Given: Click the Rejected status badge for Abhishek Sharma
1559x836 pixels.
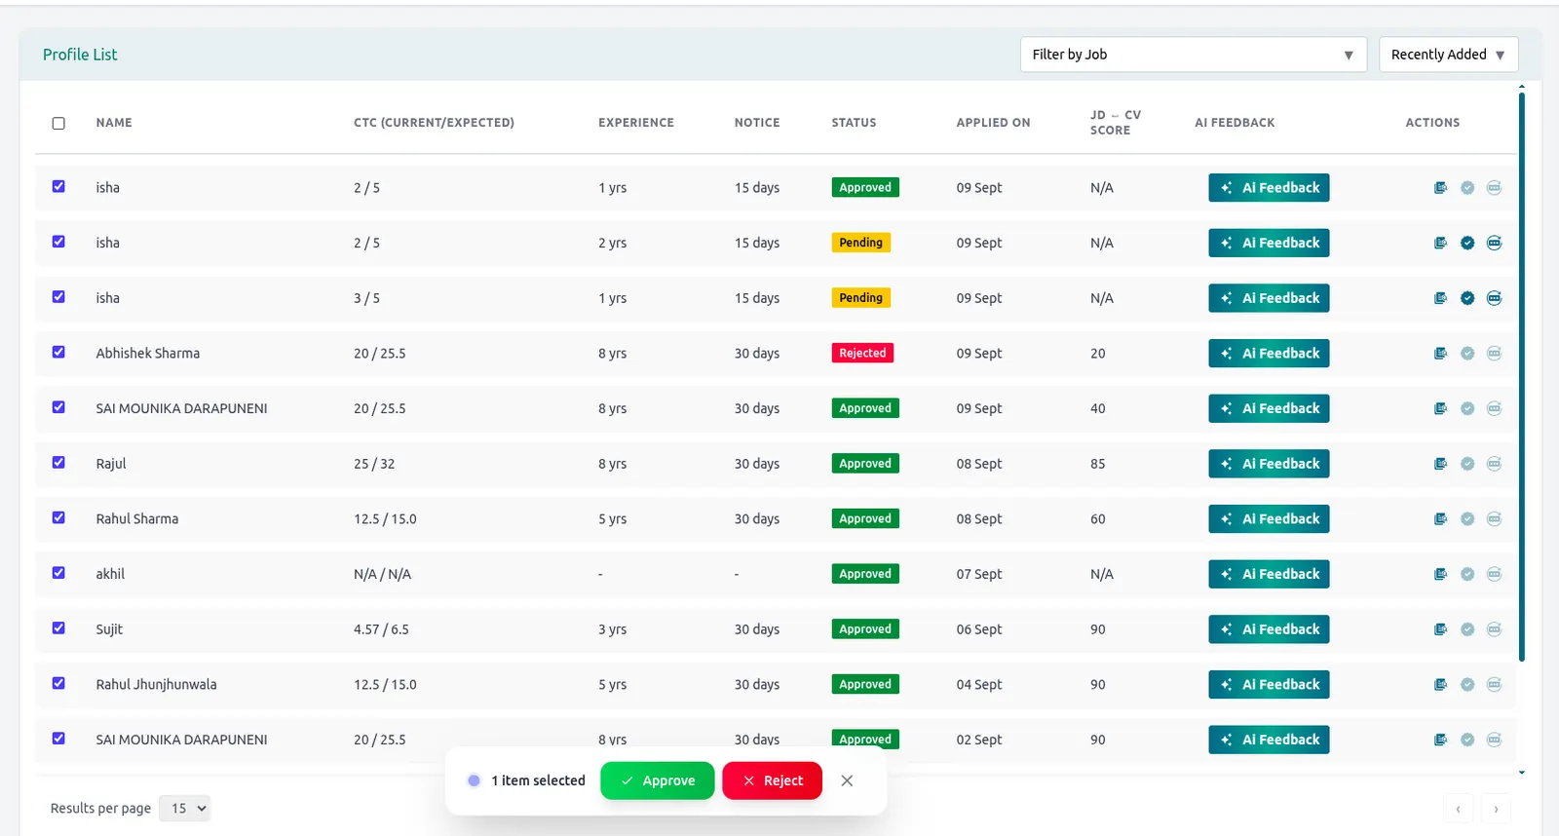Looking at the screenshot, I should [x=862, y=354].
